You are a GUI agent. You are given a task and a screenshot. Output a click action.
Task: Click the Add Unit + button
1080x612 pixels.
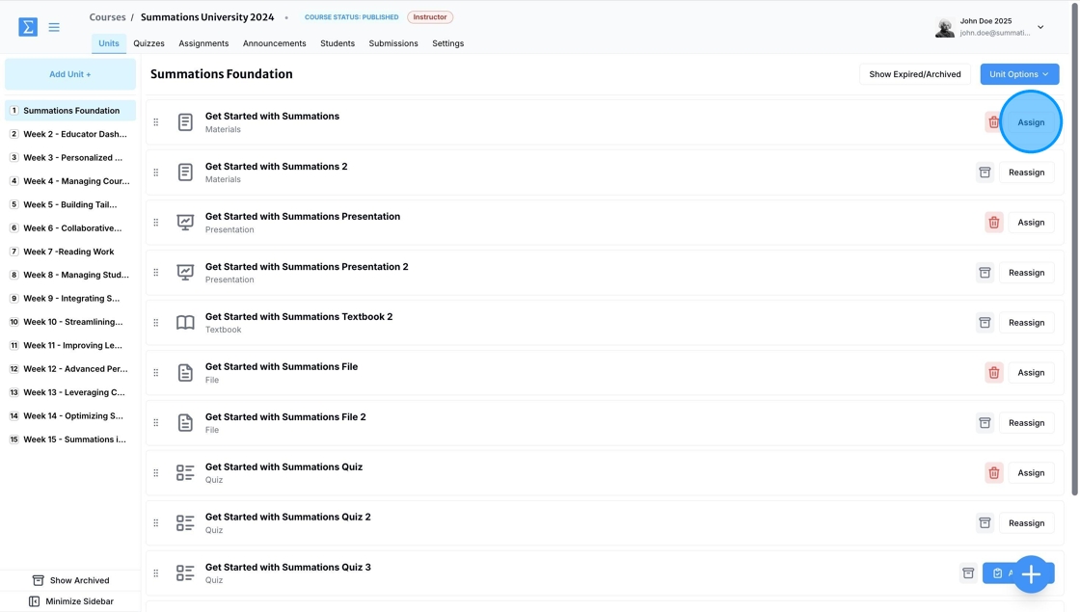pyautogui.click(x=70, y=74)
